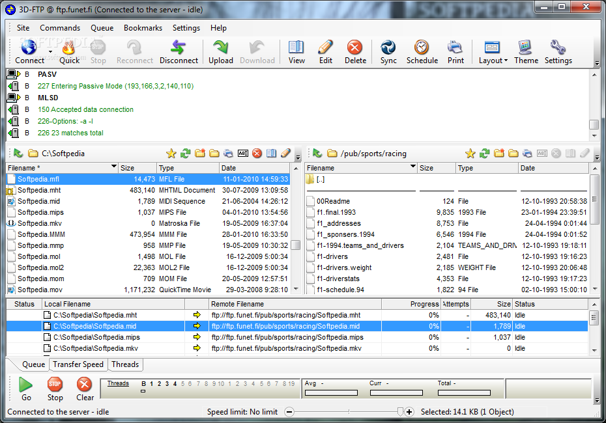Click local pane favorites star icon
This screenshot has height=423, width=606.
click(171, 154)
